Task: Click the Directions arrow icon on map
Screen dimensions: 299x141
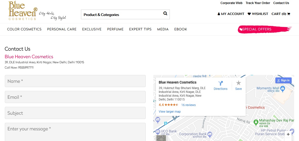Action: click(221, 83)
